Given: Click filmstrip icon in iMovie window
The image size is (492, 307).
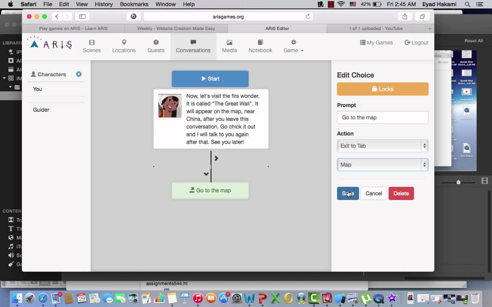Looking at the screenshot, I should click(484, 181).
